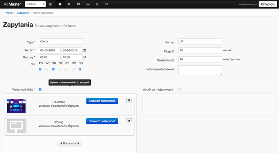Open the Partner role dropdown
Screen dimensions: 279x153
tap(36, 4)
